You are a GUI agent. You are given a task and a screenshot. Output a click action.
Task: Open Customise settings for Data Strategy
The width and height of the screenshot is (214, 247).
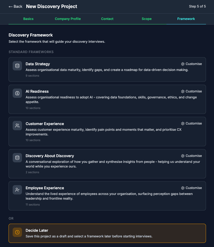pyautogui.click(x=192, y=64)
